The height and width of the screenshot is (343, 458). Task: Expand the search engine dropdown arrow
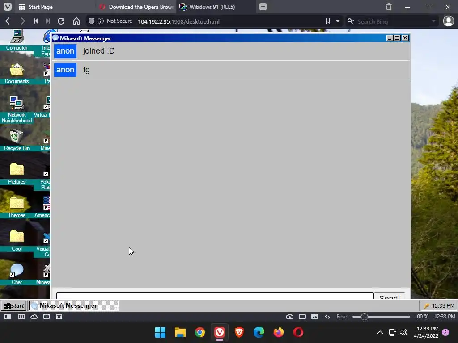(x=433, y=21)
